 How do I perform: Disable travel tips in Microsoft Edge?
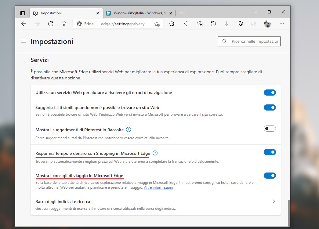(270, 176)
